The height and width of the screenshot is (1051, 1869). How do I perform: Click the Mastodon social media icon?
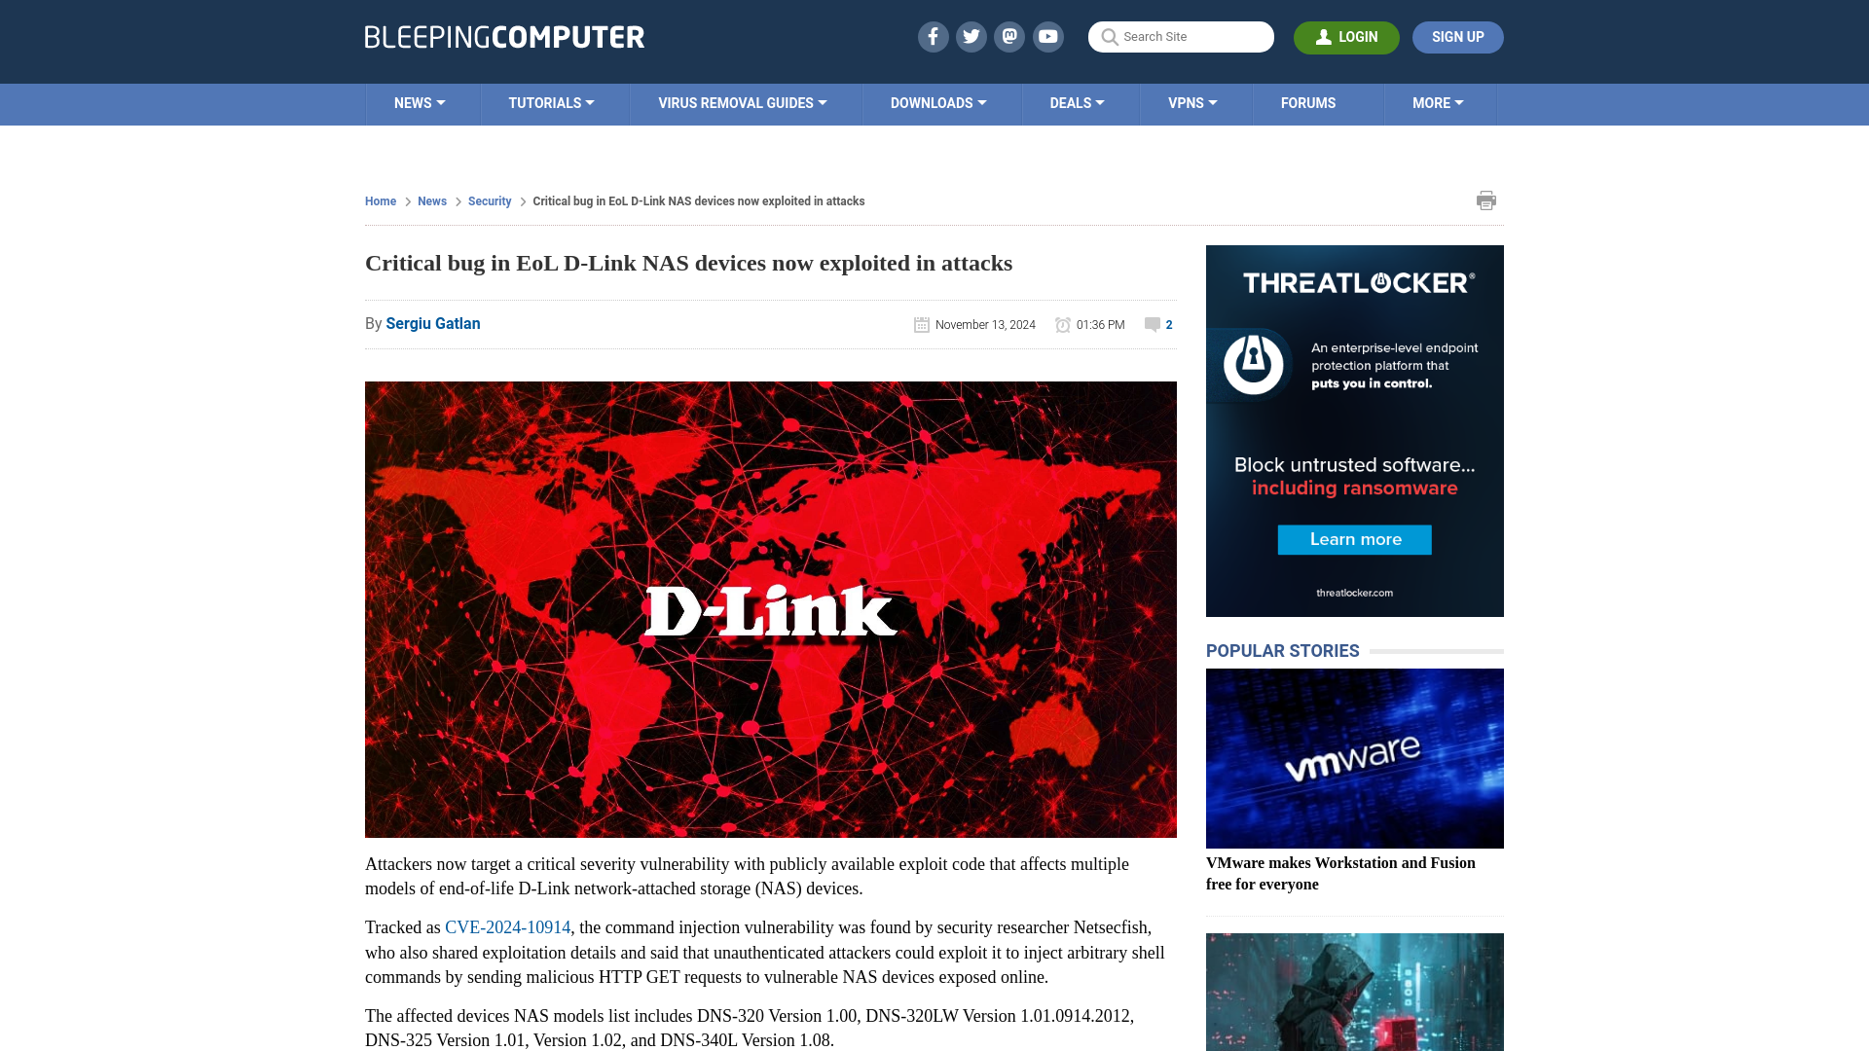point(1010,36)
